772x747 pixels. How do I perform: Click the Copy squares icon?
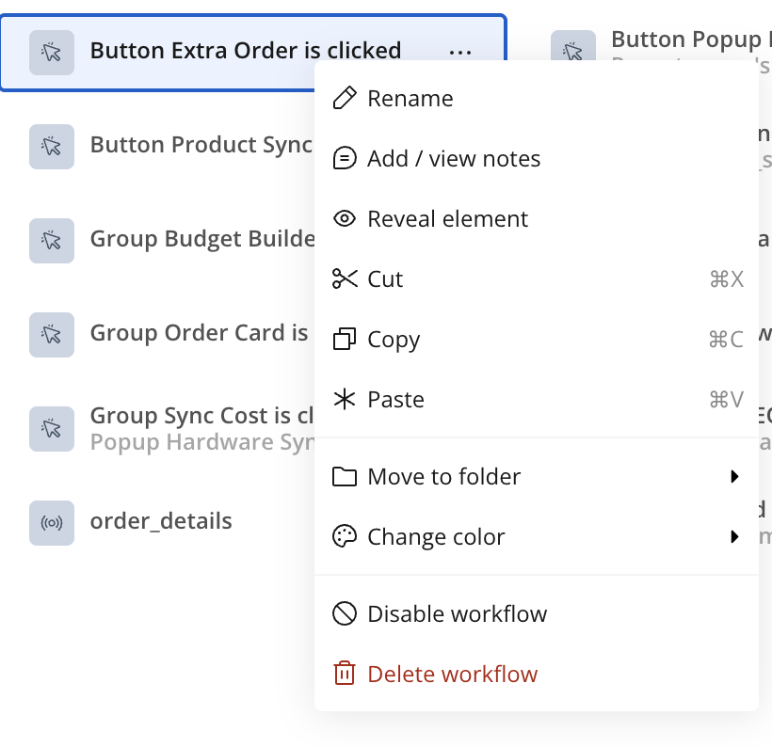click(x=346, y=340)
